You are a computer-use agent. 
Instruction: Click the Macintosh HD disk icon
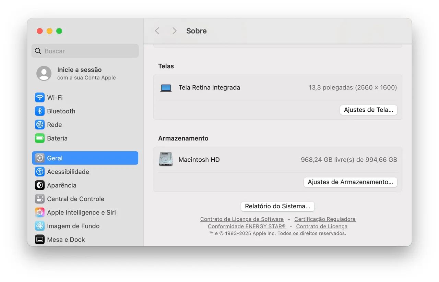click(x=166, y=159)
